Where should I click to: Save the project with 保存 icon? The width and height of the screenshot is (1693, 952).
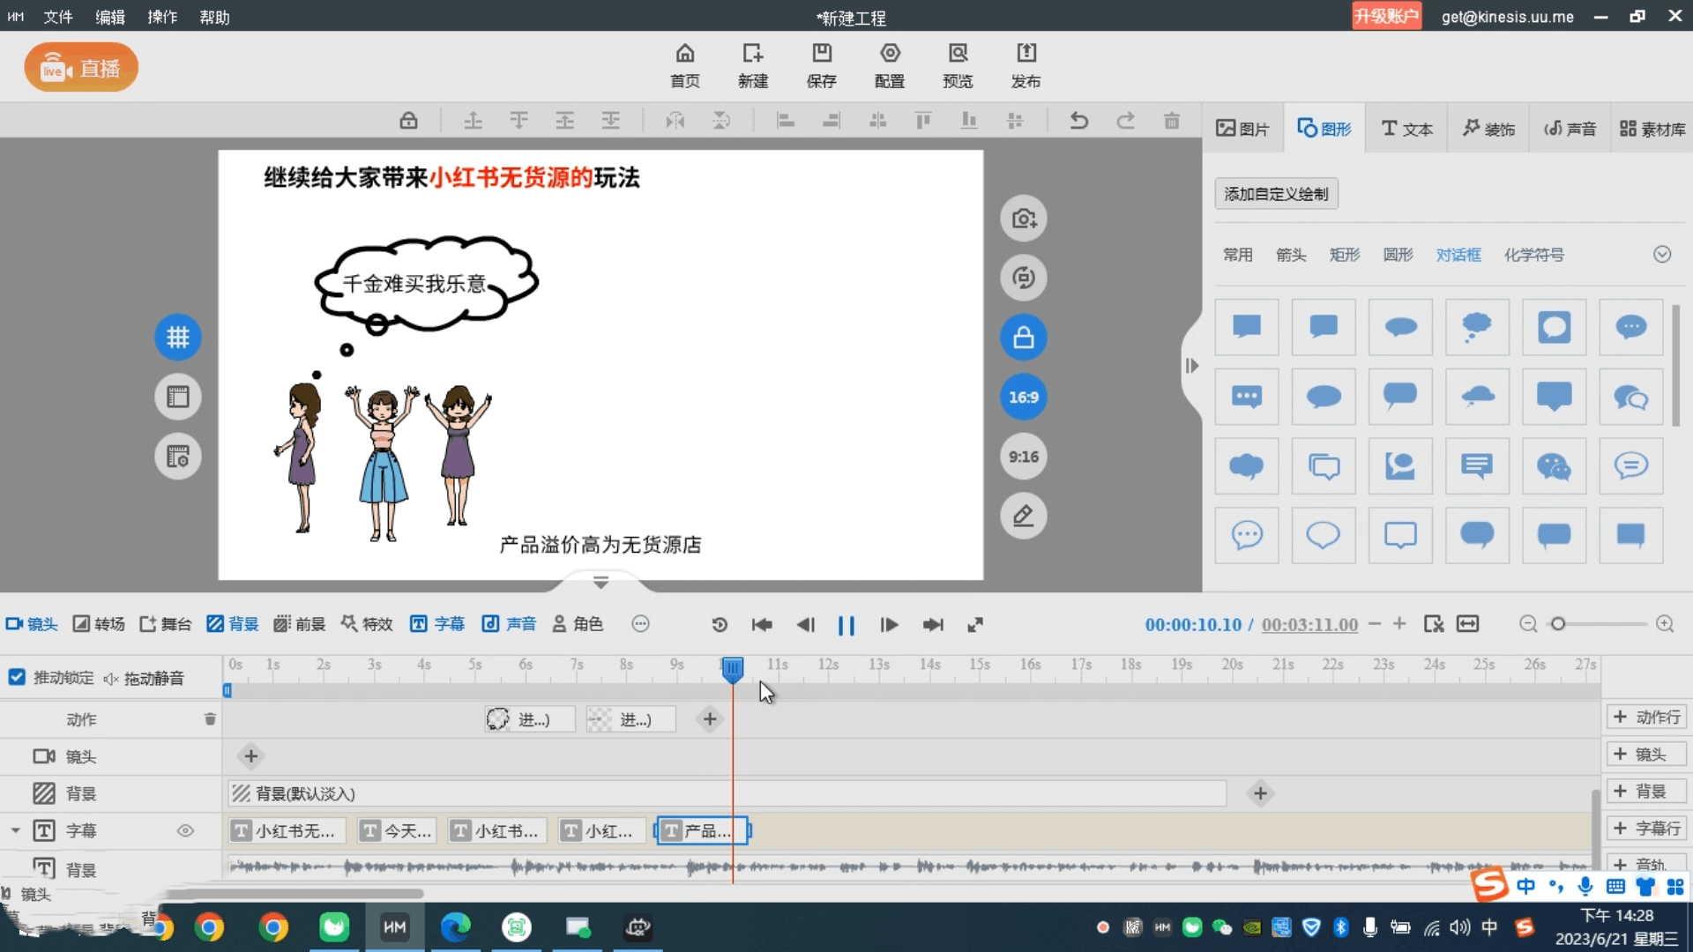click(x=821, y=65)
